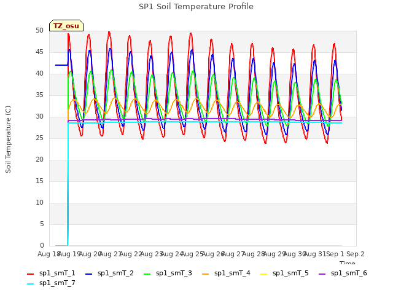
Task: Toggle the sp1_smT_6 legend entry
Action: click(x=343, y=273)
